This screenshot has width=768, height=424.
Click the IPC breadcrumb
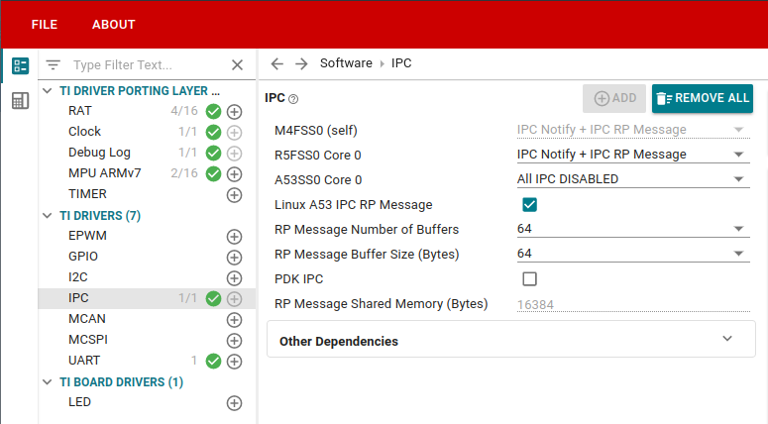401,63
